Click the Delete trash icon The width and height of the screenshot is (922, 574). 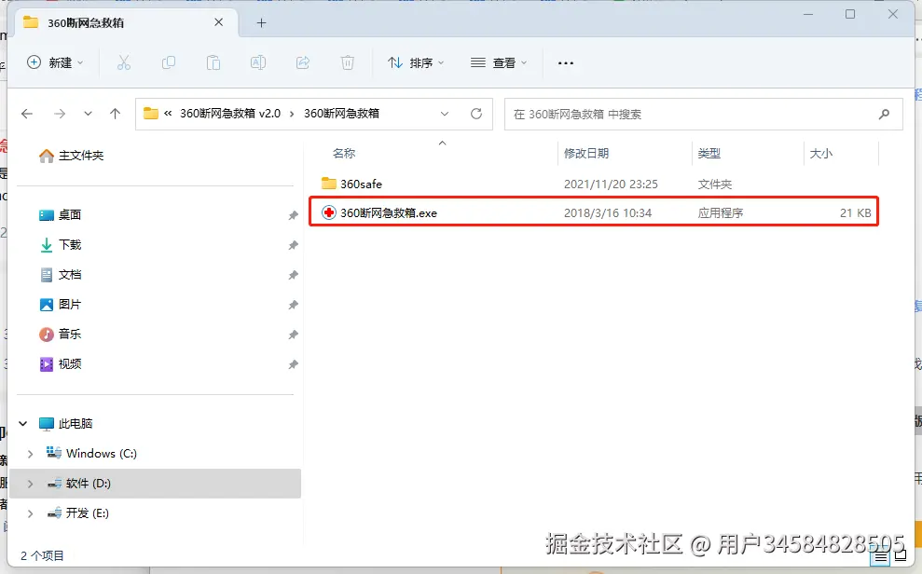tap(348, 62)
